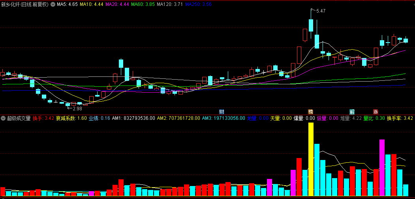Viewport: 415px width, 199px height.
Task: Select the 新乡化纤(日线.前复权) chart title
Action: tap(25, 4)
